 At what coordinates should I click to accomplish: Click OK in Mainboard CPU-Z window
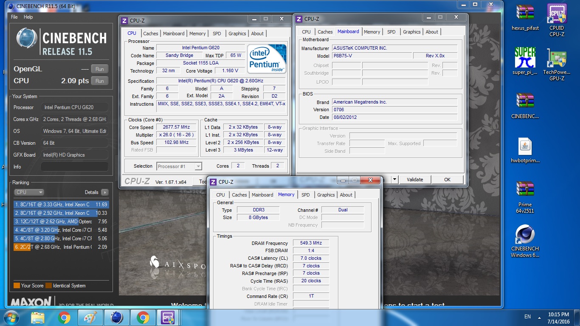[x=447, y=180]
